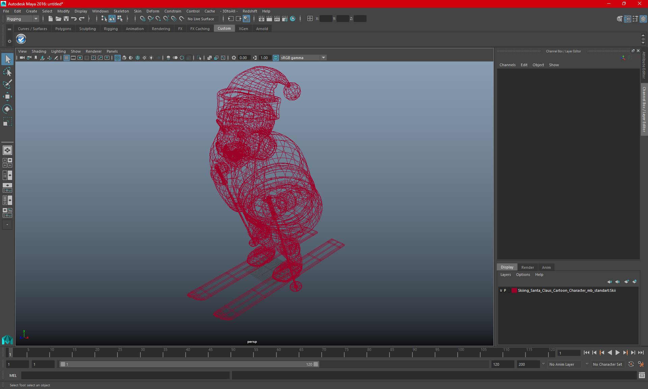Activate the Scale tool

7,121
